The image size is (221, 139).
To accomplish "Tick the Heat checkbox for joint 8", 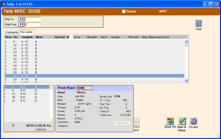I will coord(36,42).
